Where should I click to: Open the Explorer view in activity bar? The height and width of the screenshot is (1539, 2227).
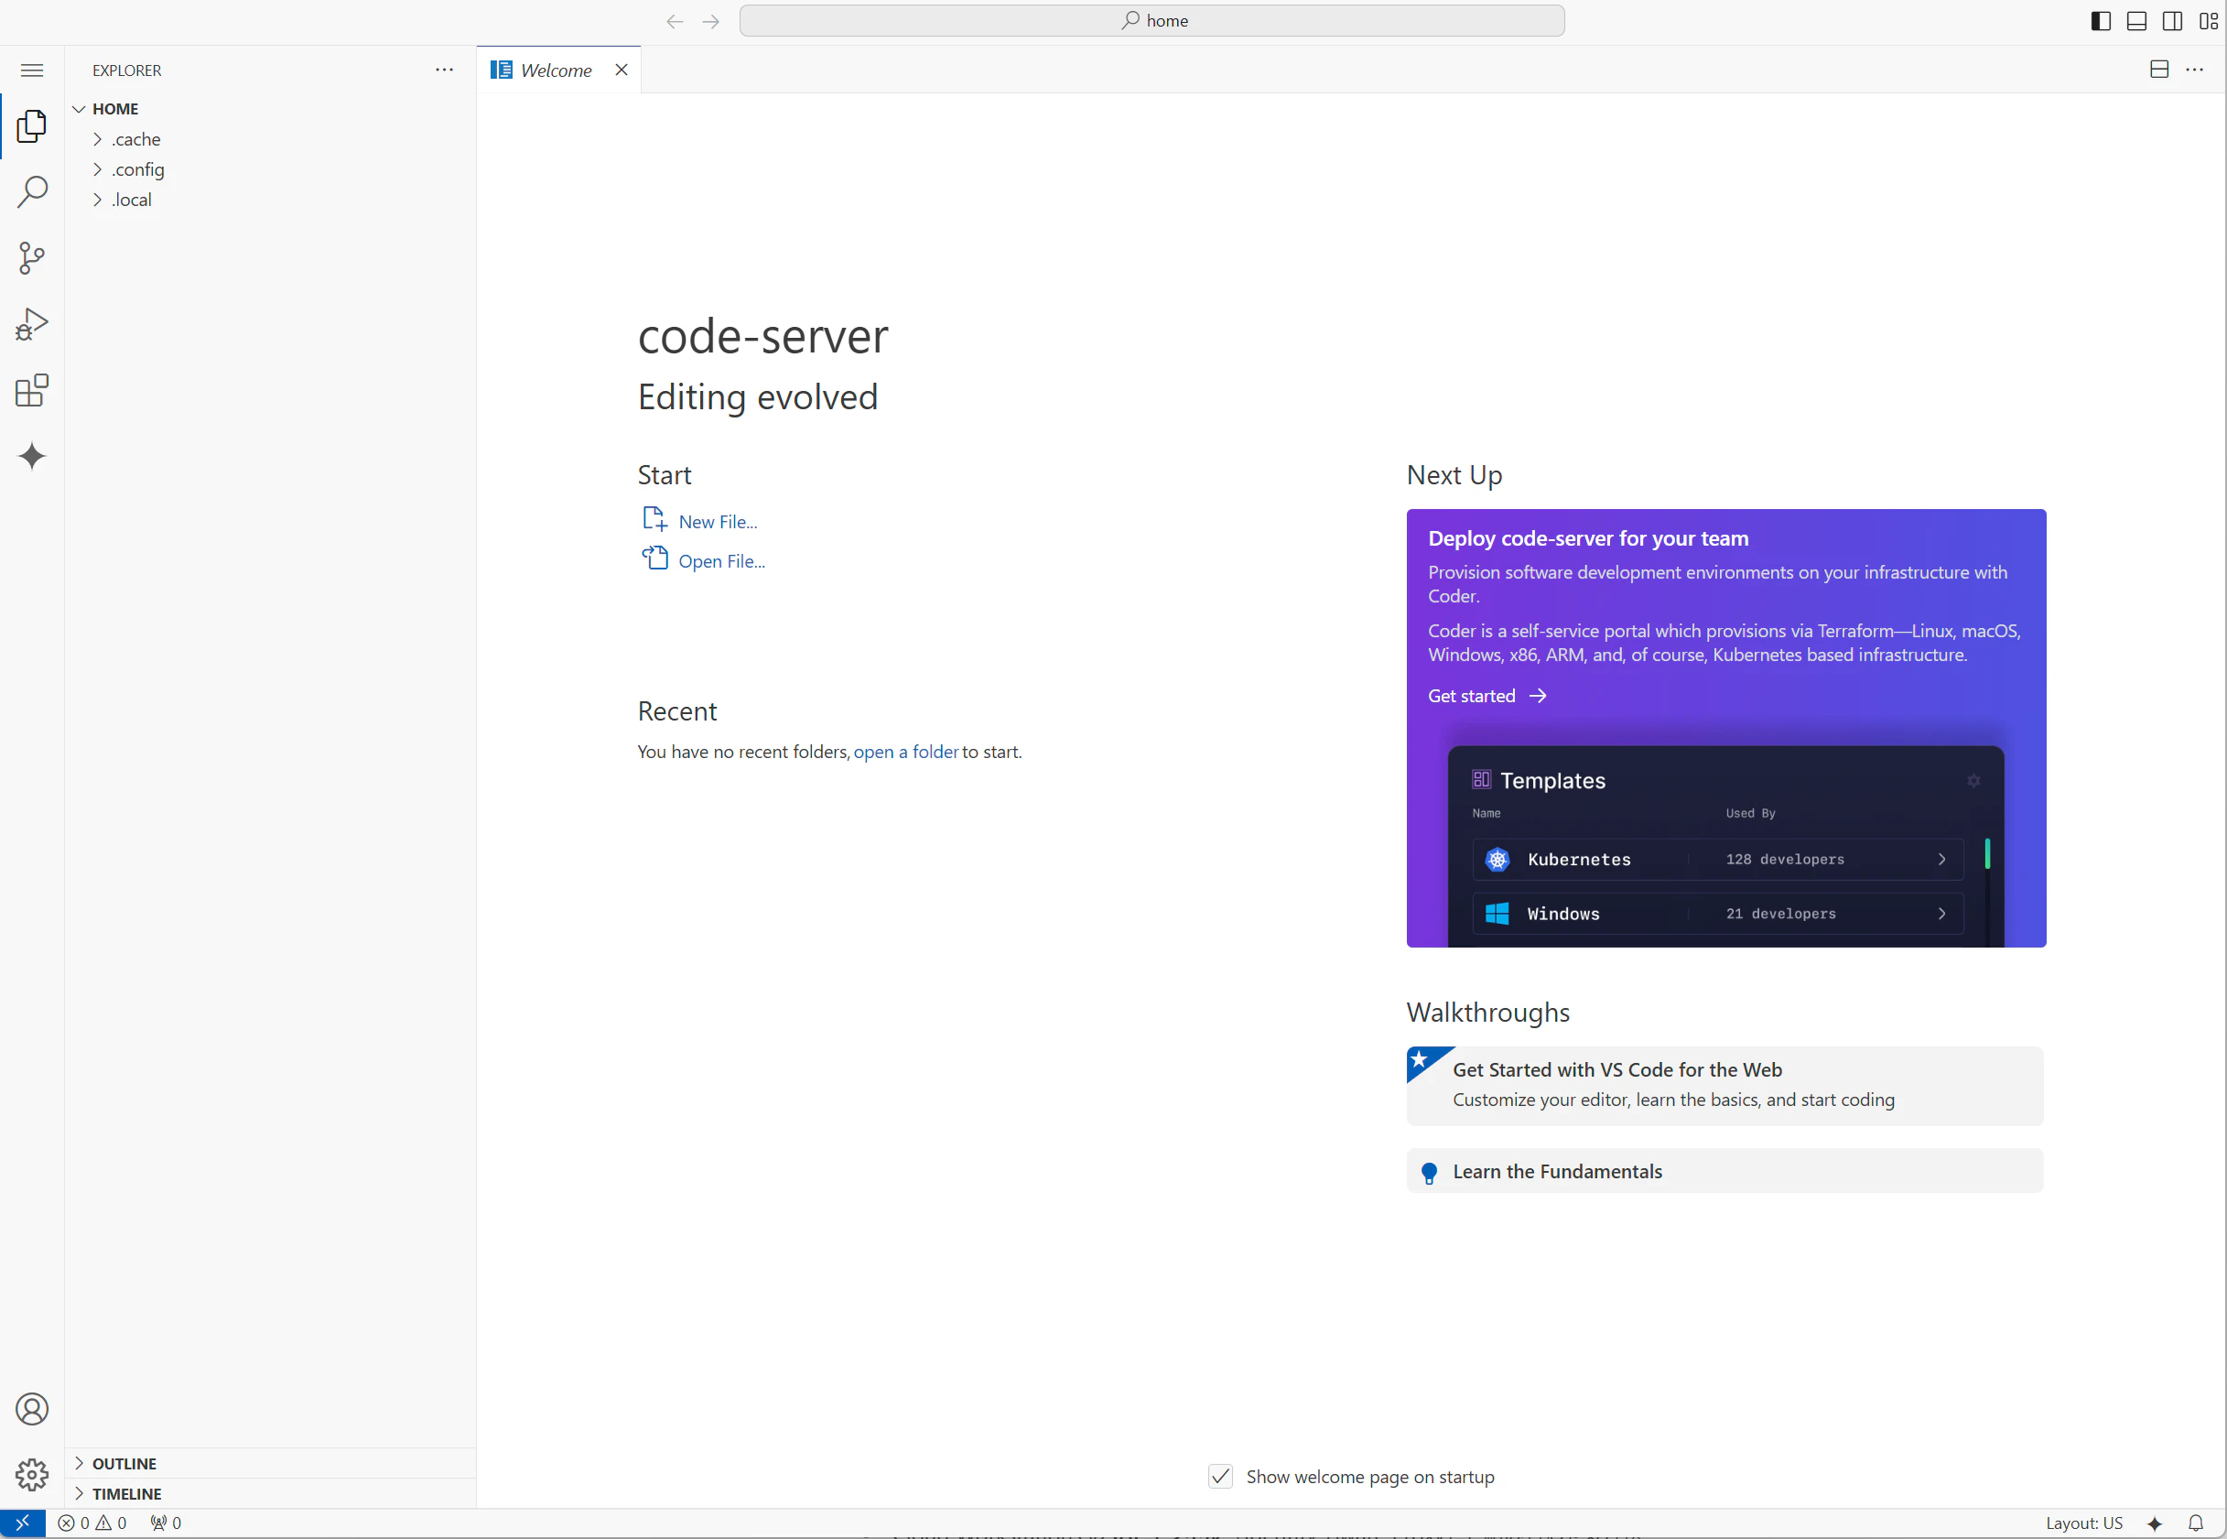pos(32,126)
